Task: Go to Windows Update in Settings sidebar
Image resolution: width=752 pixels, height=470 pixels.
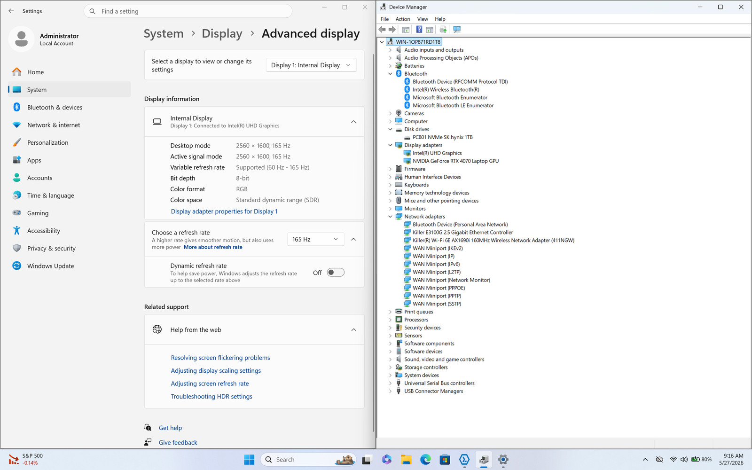Action: coord(69,266)
